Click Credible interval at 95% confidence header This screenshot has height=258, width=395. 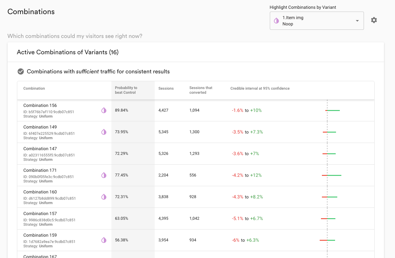coord(260,88)
